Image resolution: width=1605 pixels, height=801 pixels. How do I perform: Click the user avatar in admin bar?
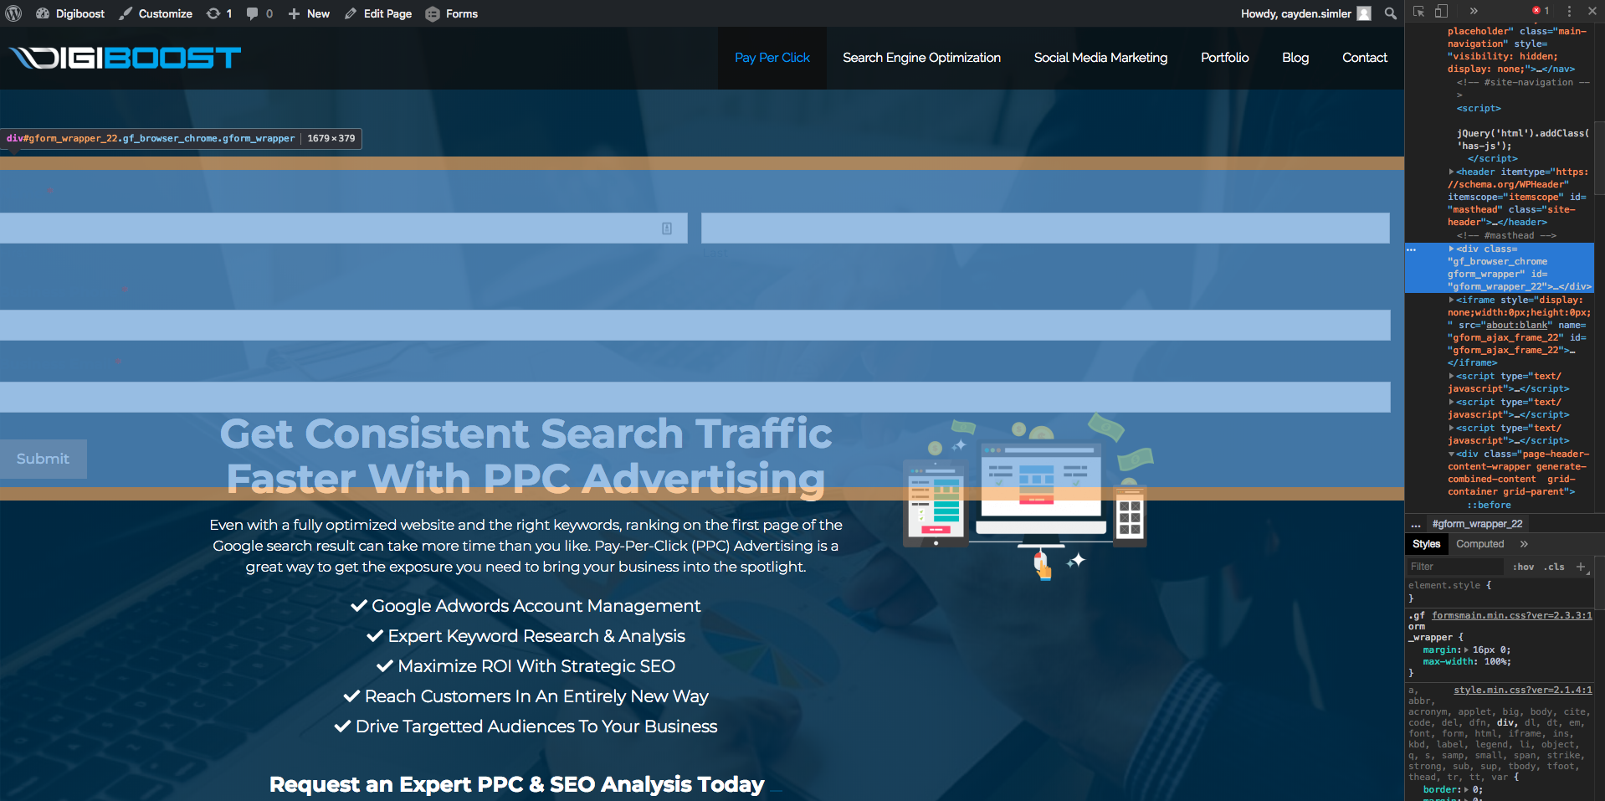pyautogui.click(x=1364, y=13)
